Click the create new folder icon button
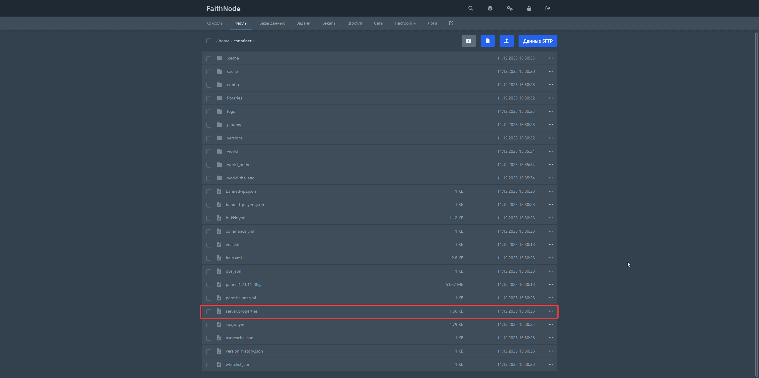This screenshot has width=759, height=378. coord(468,41)
